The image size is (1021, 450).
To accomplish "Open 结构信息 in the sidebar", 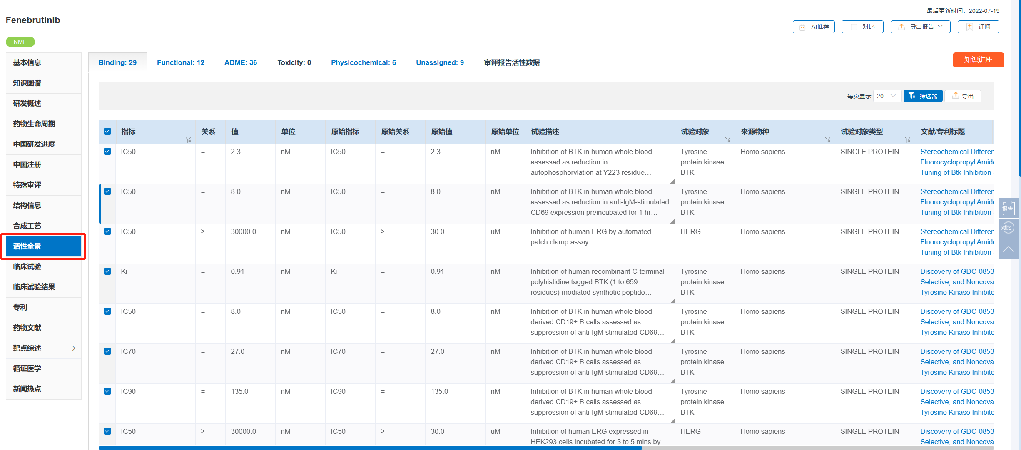I will click(44, 205).
